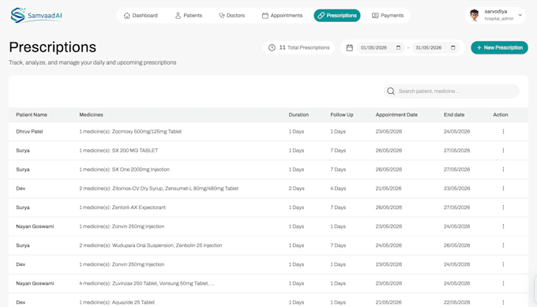Click the End date column header

pos(454,114)
